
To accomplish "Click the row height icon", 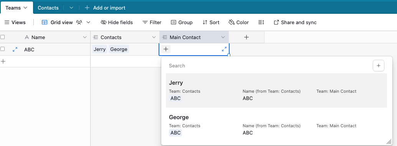I will click(261, 23).
